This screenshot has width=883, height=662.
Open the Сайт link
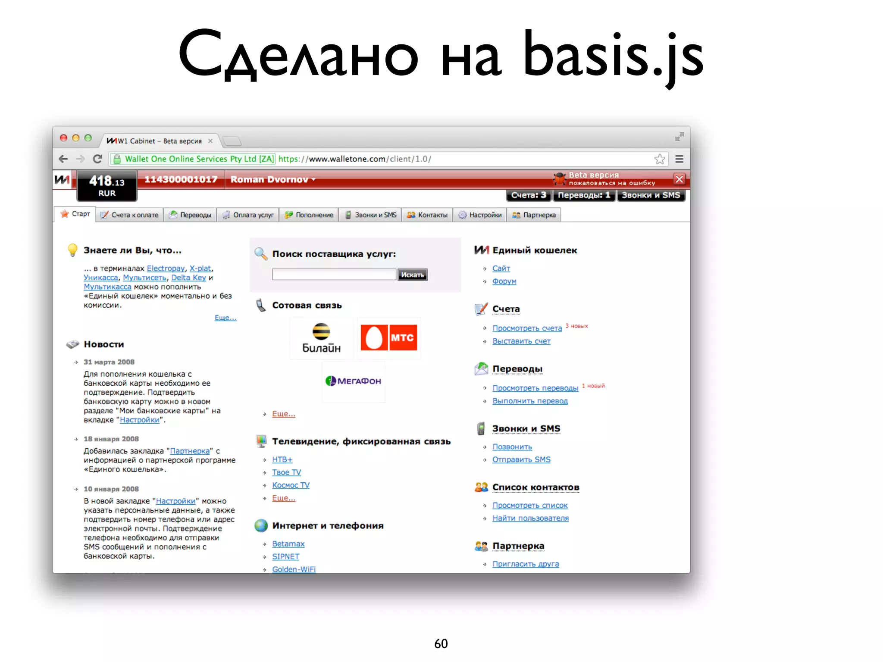coord(501,269)
